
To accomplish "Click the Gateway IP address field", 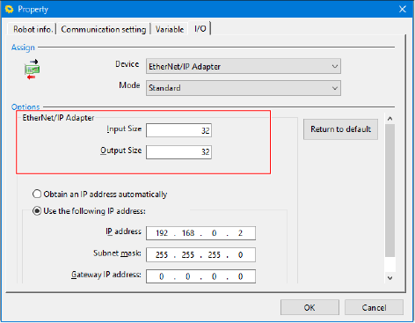I will (200, 276).
